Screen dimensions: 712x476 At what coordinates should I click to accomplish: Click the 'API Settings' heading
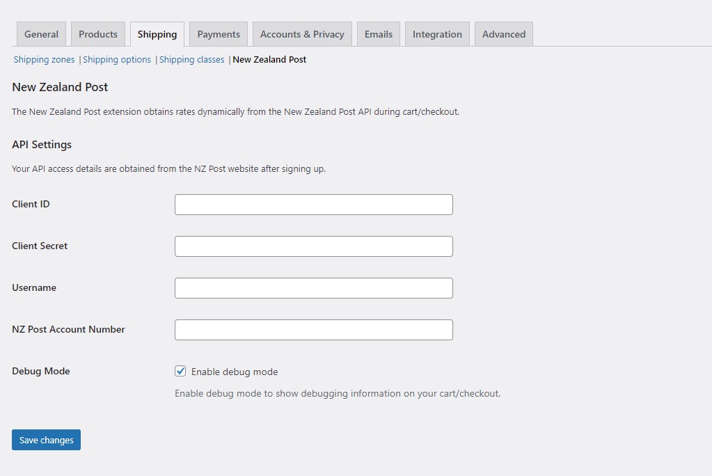coord(42,145)
